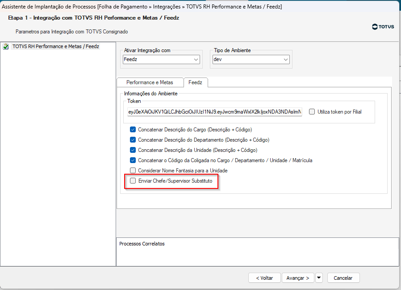Enable Utiliza token por Filial checkbox
401x290 pixels.
[x=312, y=112]
